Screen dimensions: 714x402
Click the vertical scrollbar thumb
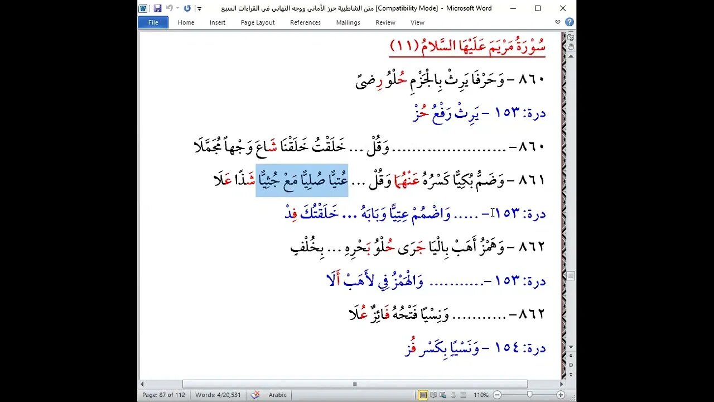point(571,276)
